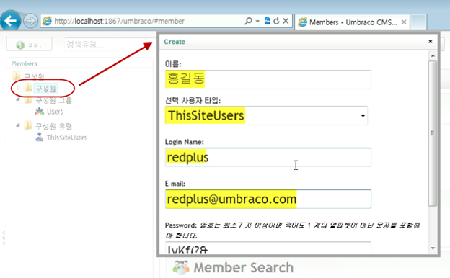Click the Member Search heading
Viewport: 450px width, 278px height.
pos(243,268)
